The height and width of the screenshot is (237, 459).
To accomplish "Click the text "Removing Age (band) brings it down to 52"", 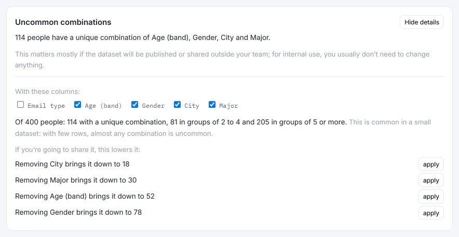I will point(85,196).
